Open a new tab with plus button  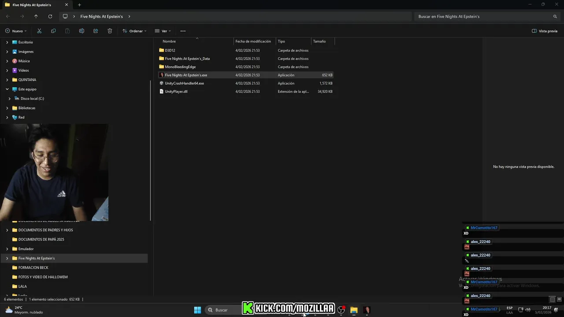click(79, 5)
